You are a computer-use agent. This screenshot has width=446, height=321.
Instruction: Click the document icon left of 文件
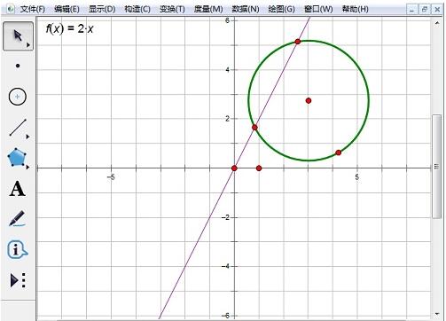(11, 9)
